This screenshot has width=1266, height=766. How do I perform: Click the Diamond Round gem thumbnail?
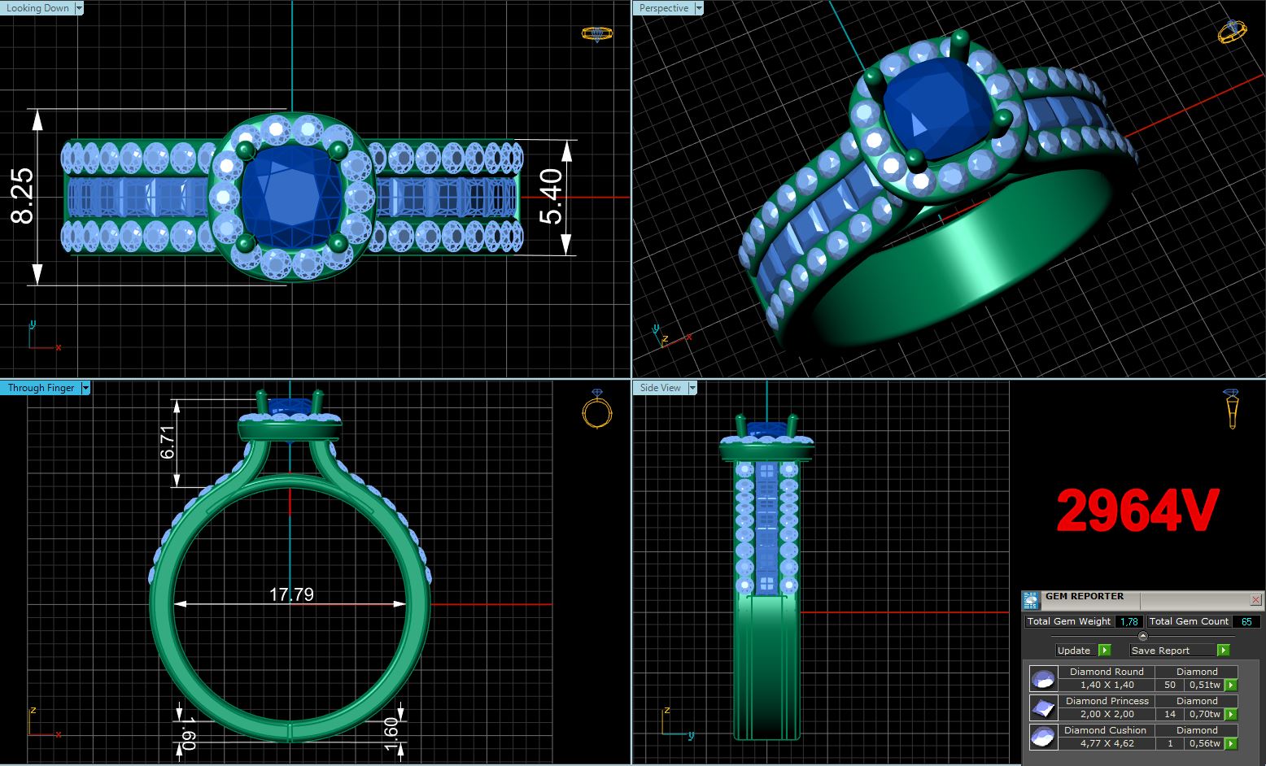coord(1043,678)
